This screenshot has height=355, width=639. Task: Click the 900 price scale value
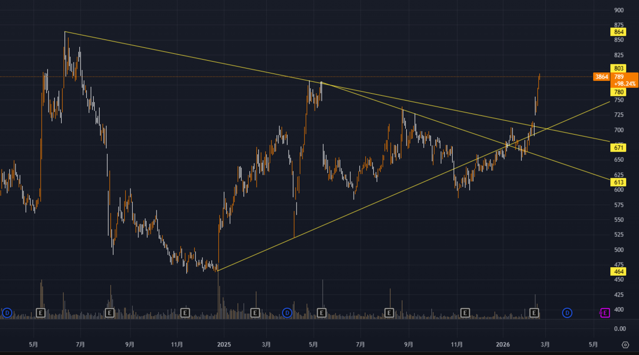[619, 10]
